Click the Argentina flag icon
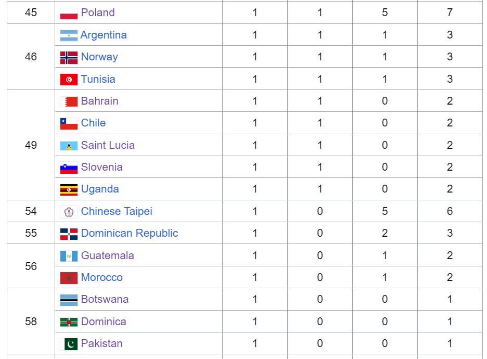The width and height of the screenshot is (487, 359). [x=69, y=35]
